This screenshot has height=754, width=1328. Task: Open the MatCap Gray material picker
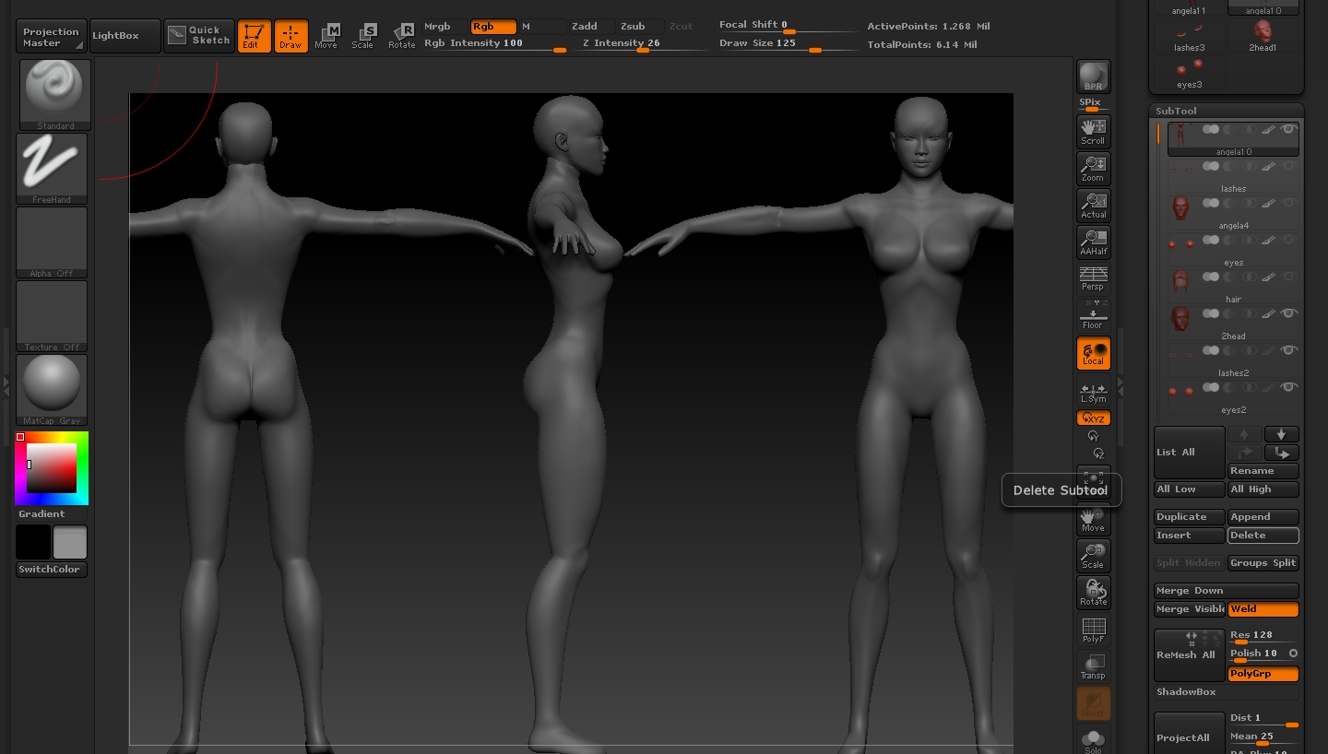point(52,389)
